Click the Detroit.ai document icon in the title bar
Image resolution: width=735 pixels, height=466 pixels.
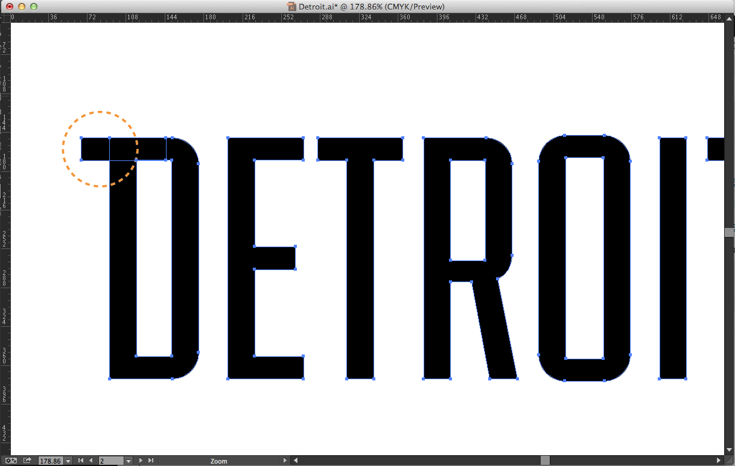point(292,7)
